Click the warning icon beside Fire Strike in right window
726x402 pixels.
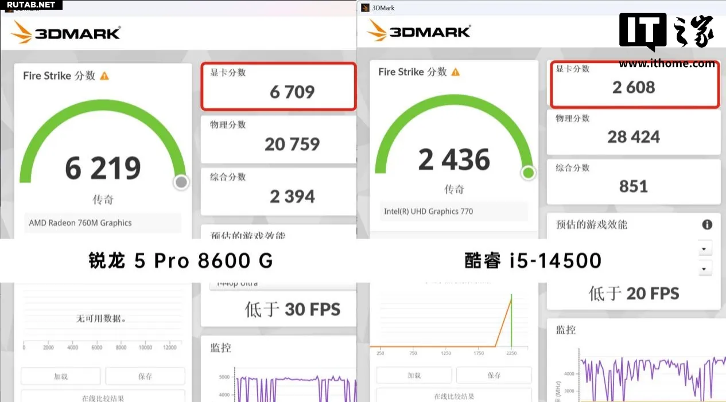click(x=456, y=72)
